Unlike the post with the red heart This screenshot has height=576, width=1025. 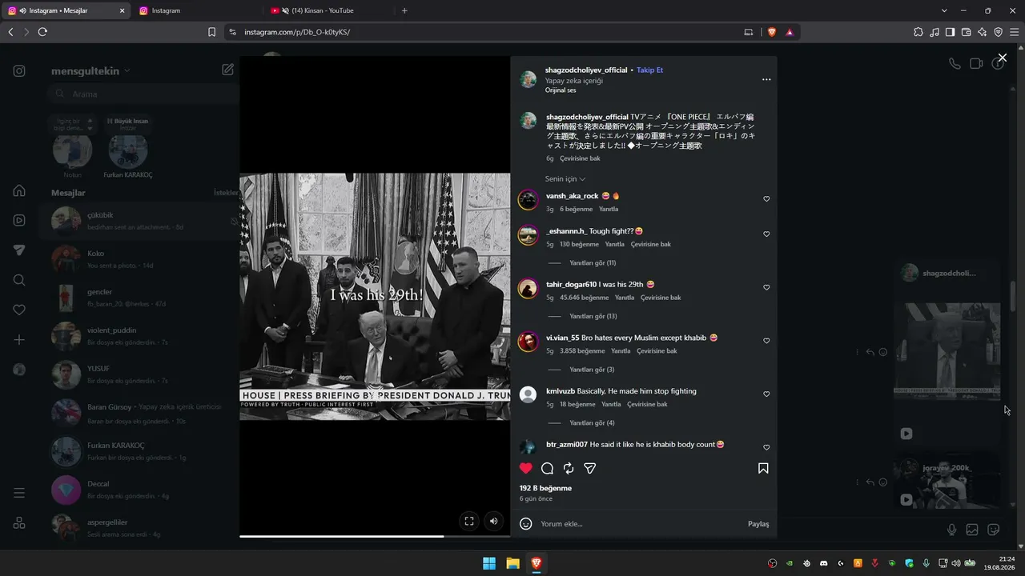[x=526, y=468]
